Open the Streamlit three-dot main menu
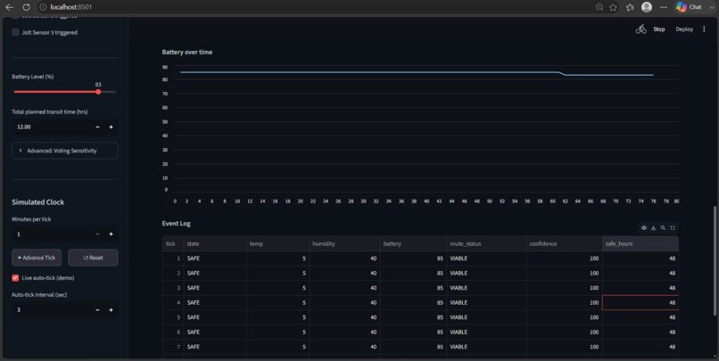 (x=704, y=29)
